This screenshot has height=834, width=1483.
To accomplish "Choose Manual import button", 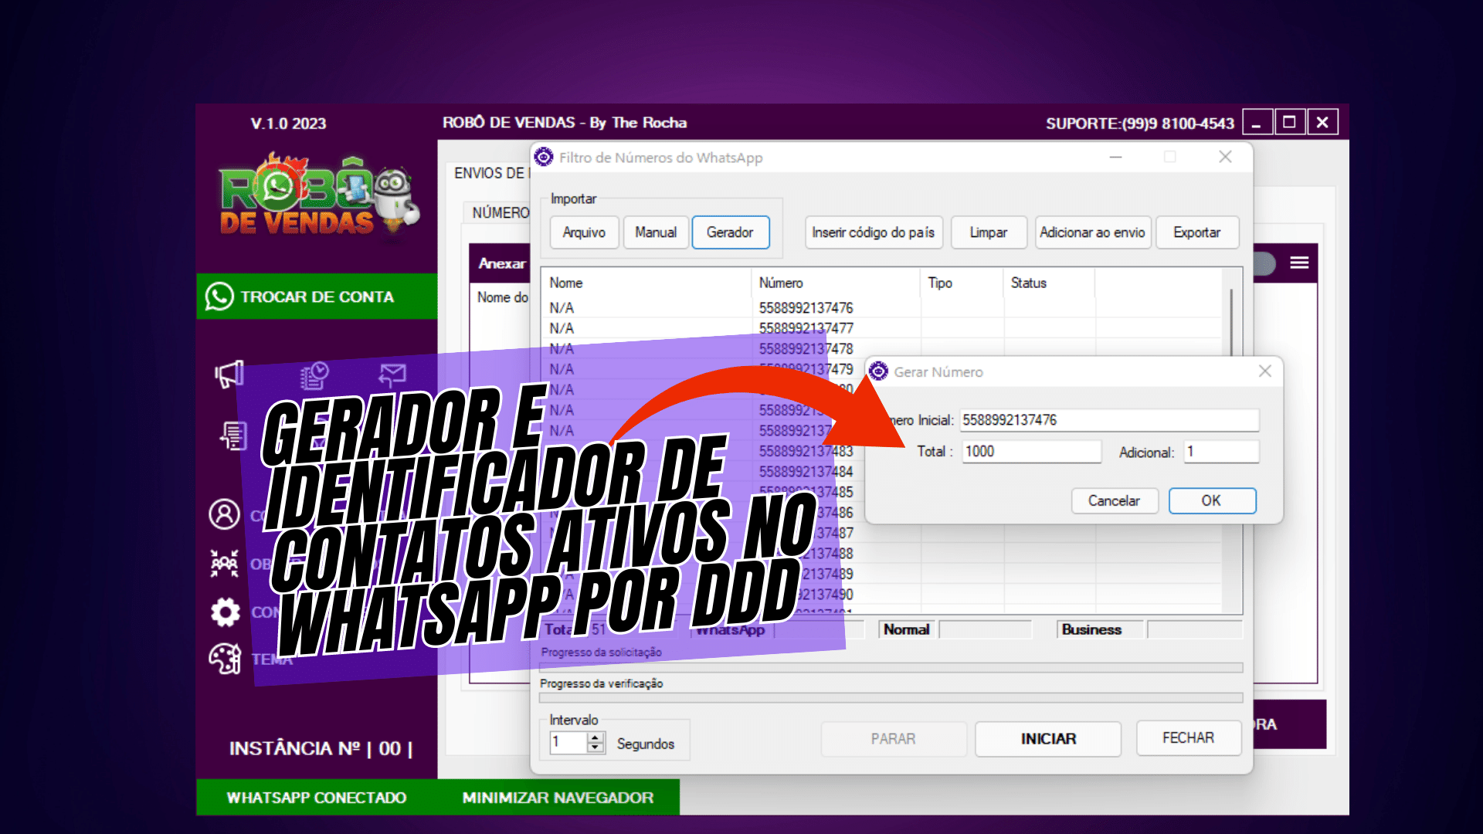I will point(656,232).
